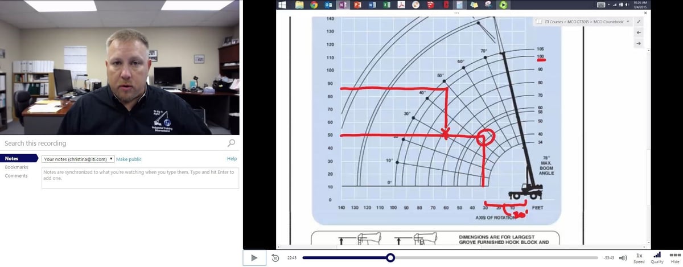Switch to the Comments tab

[15, 176]
